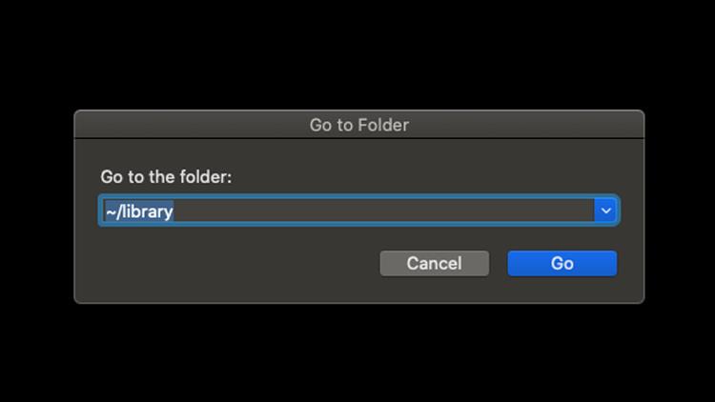Go to the ~/library folder
Screen dimensions: 715x402
562,264
